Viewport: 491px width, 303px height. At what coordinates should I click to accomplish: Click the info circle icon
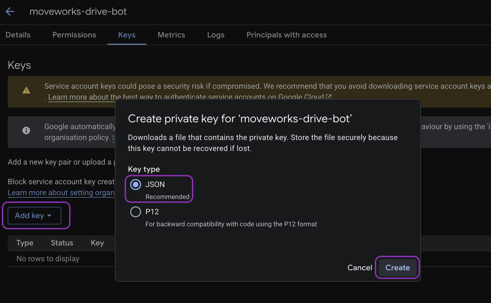26,130
